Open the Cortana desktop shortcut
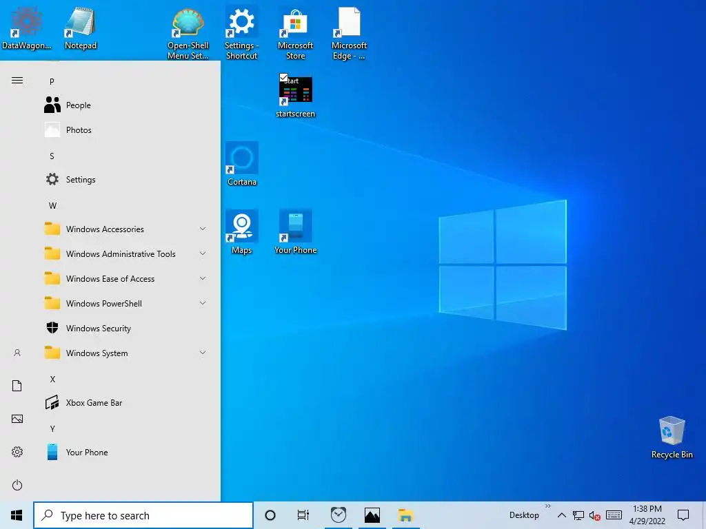Image resolution: width=706 pixels, height=529 pixels. click(x=242, y=164)
